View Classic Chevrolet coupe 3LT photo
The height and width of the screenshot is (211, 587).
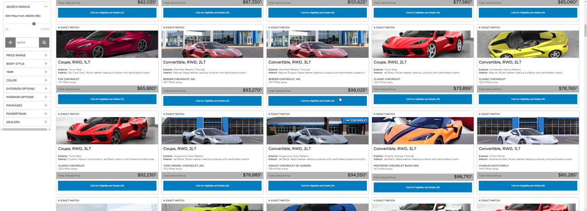tap(107, 131)
